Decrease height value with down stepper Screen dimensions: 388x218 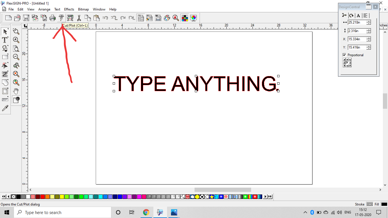coord(369,32)
